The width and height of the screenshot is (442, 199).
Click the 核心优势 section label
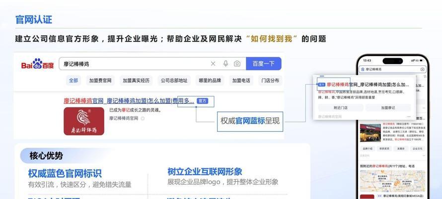coord(46,156)
